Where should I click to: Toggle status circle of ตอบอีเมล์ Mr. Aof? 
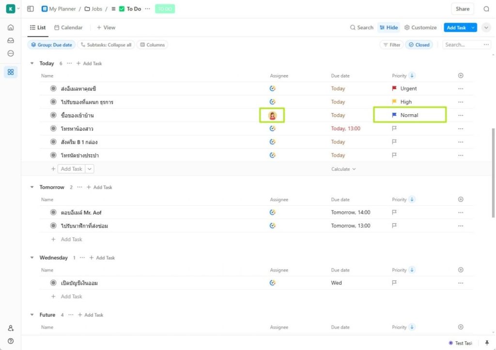tap(53, 212)
